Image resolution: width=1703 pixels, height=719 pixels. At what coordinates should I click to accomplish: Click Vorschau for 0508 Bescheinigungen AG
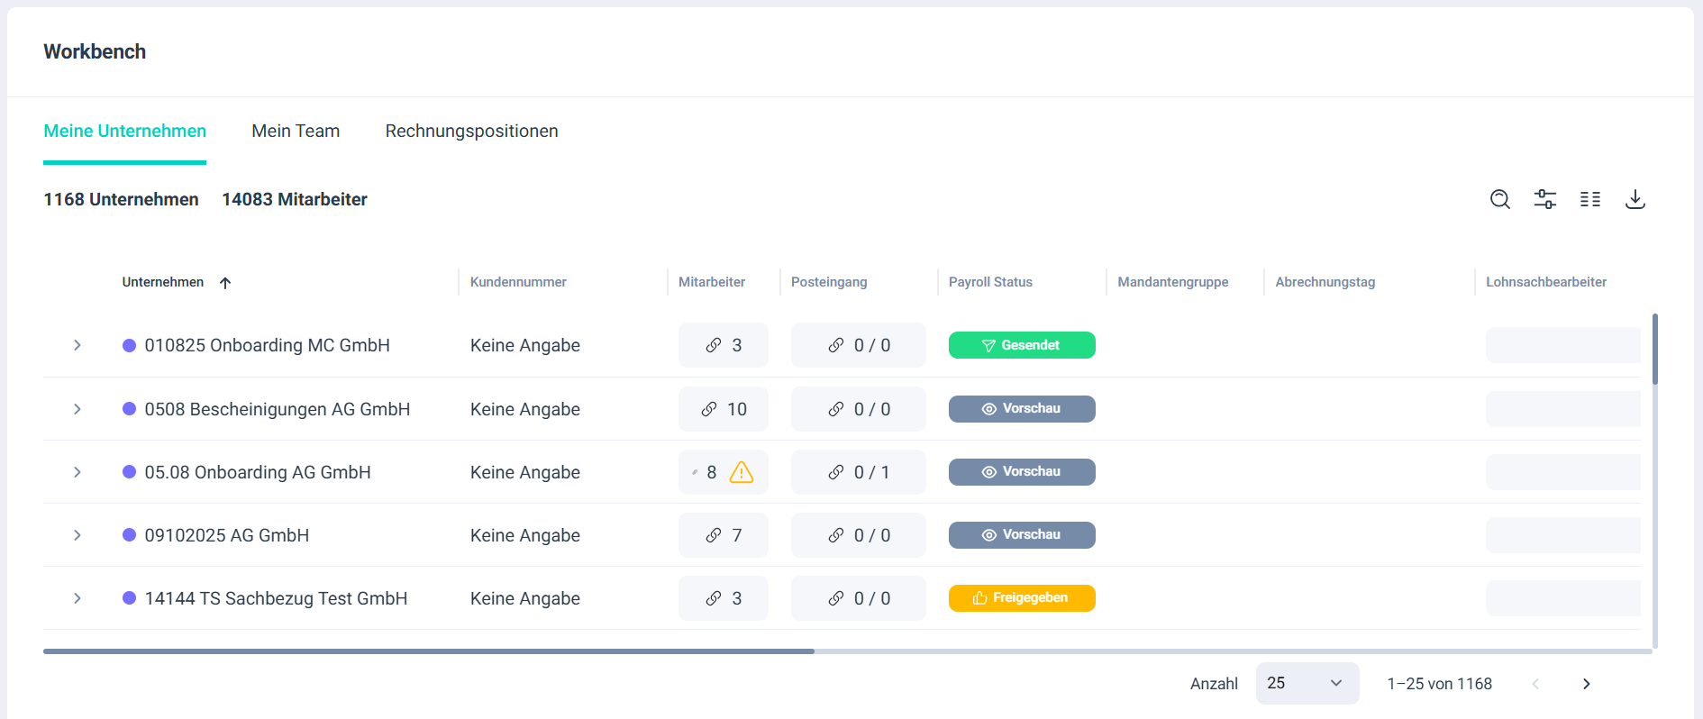click(1022, 409)
